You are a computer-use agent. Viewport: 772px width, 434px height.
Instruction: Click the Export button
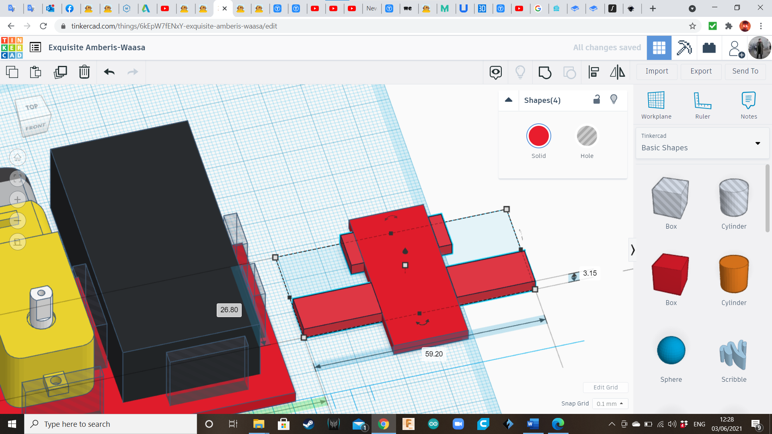701,71
